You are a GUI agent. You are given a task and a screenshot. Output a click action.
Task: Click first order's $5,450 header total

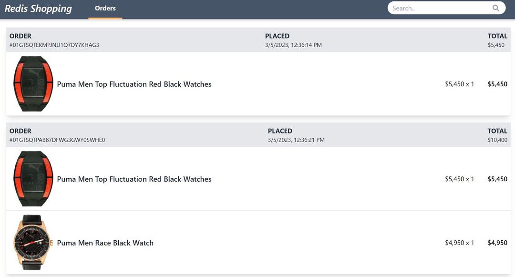pos(496,45)
